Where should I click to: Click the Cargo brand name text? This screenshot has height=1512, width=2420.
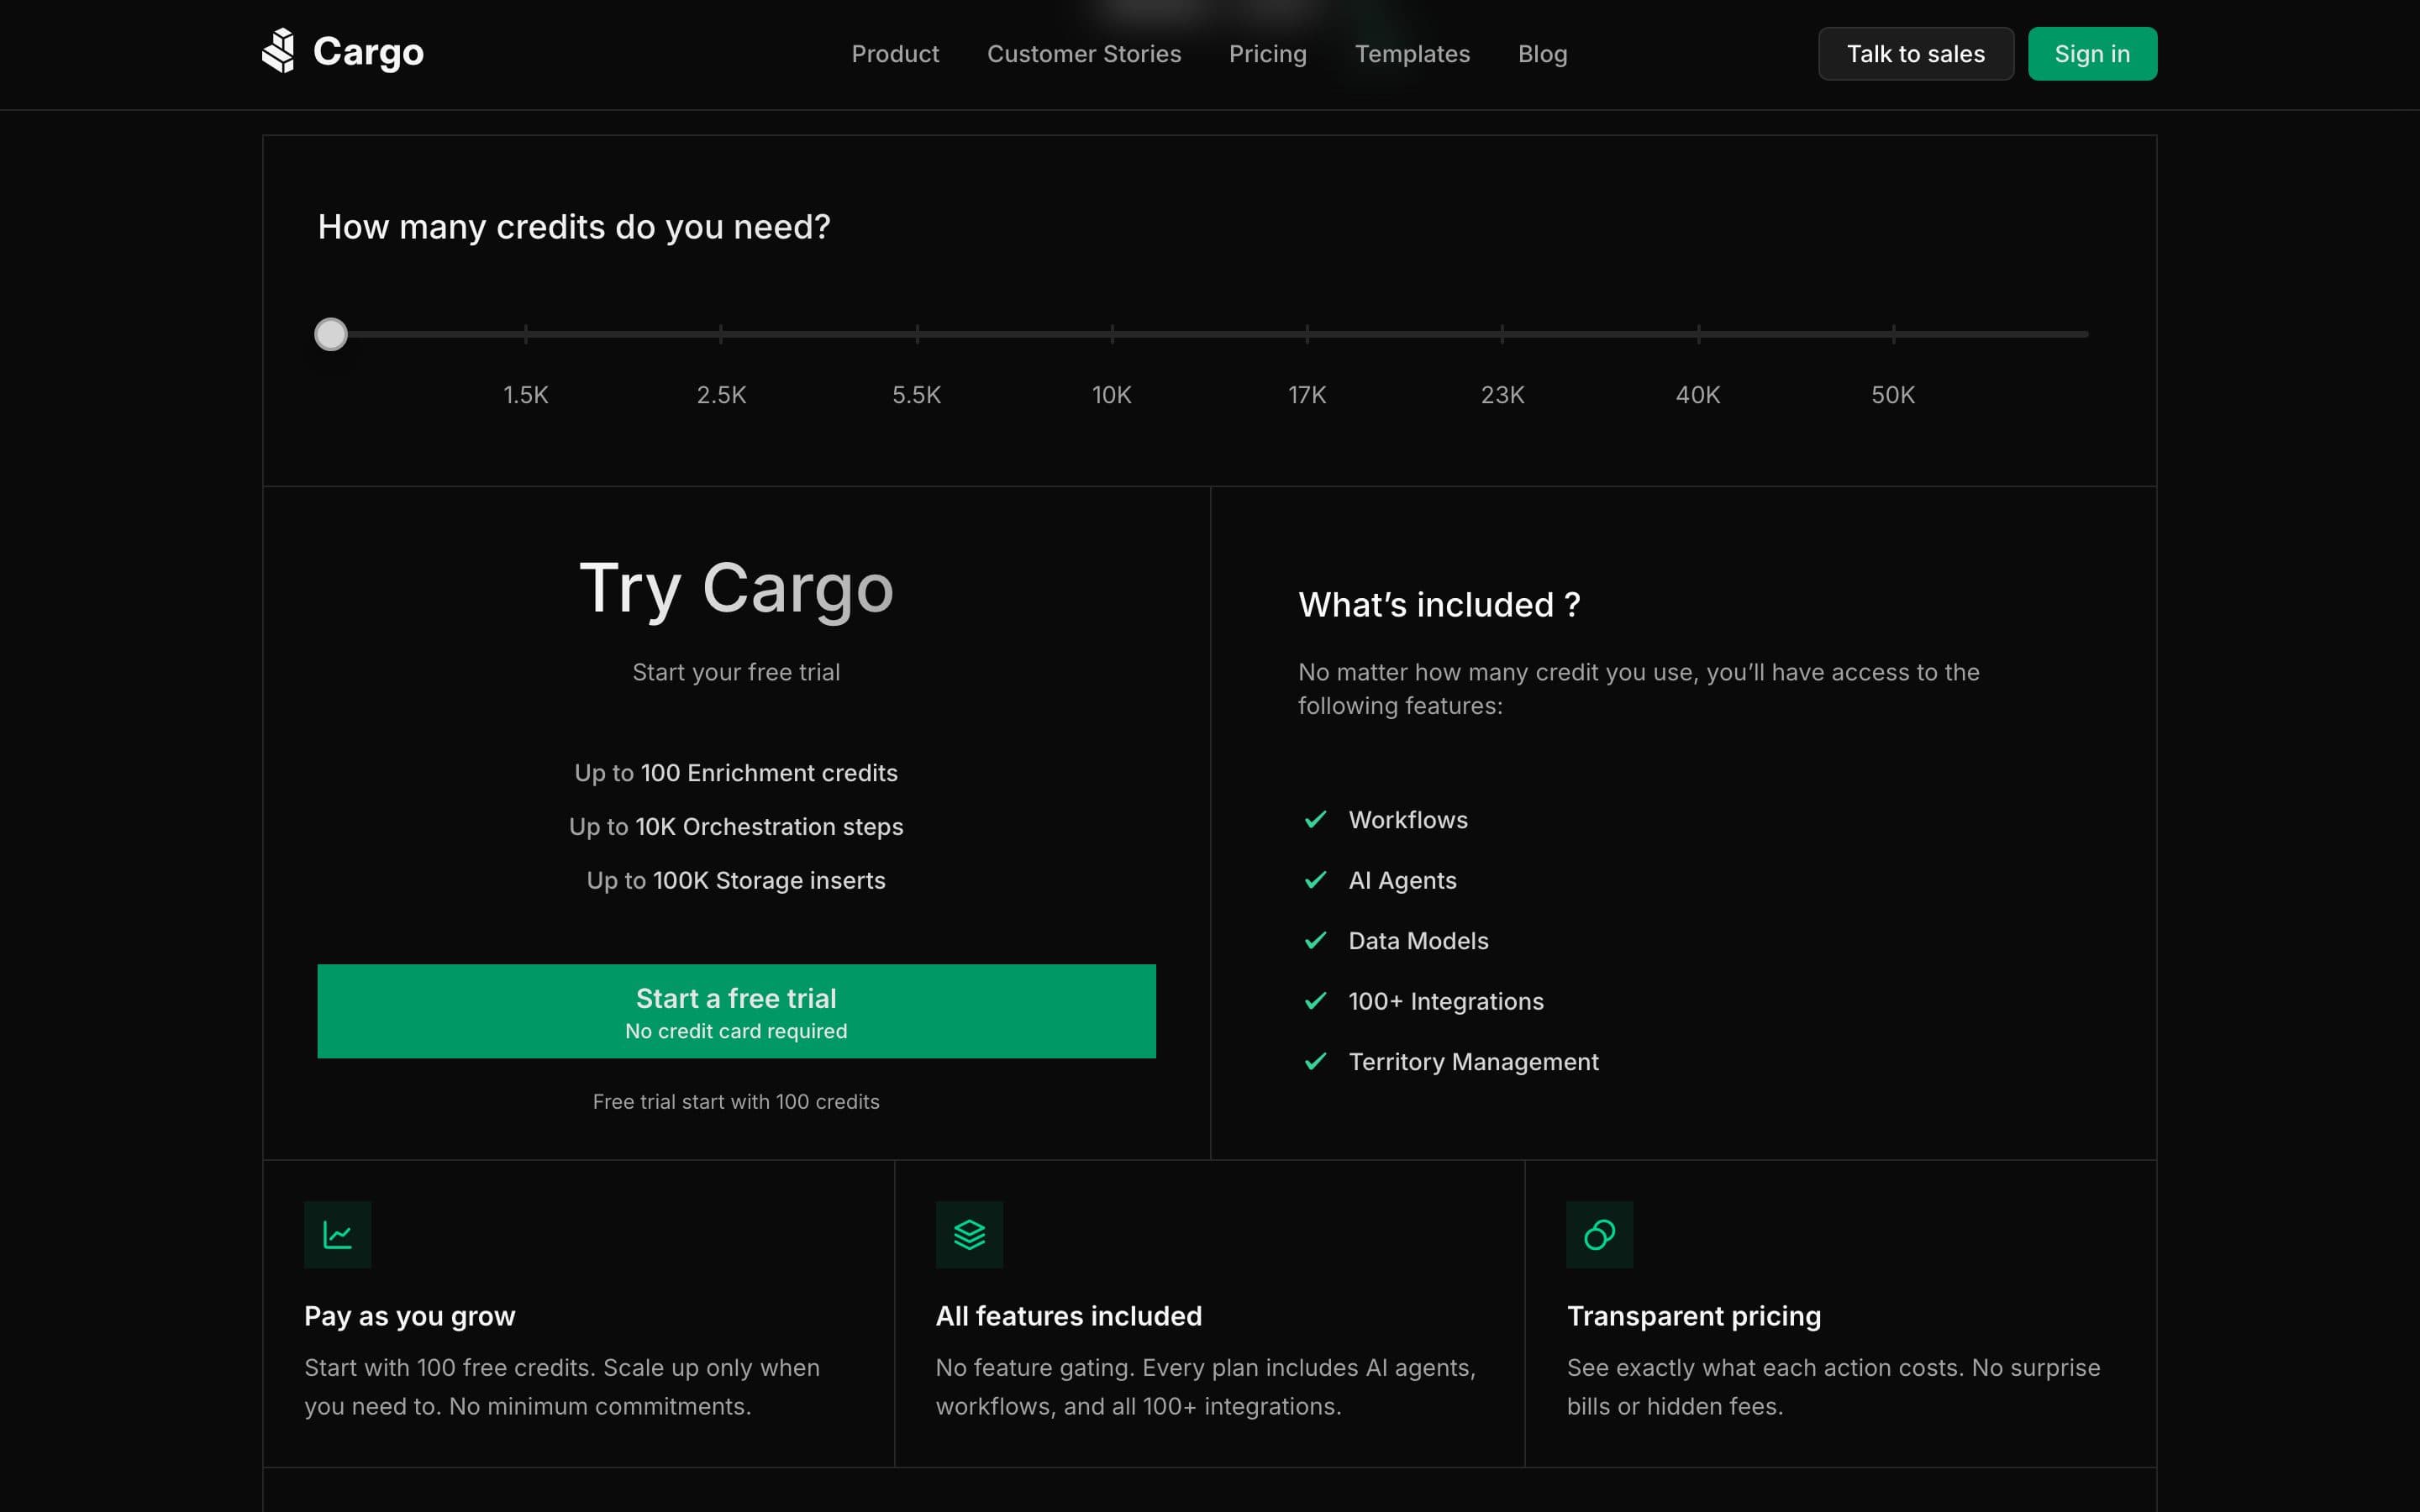click(x=368, y=51)
